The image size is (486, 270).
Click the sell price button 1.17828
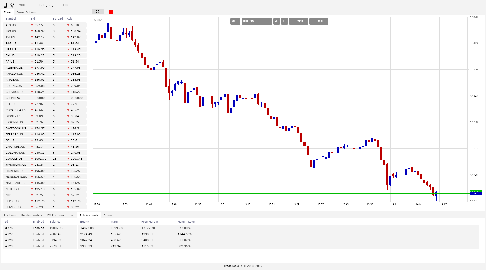tap(298, 22)
